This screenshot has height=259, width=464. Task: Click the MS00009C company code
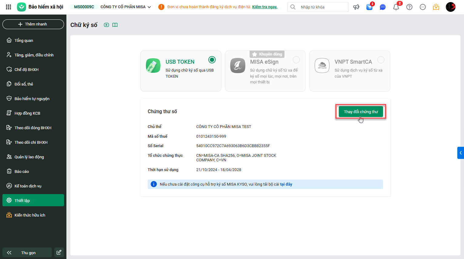click(84, 7)
